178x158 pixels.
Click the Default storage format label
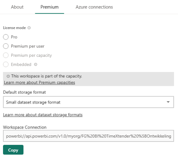point(24,92)
